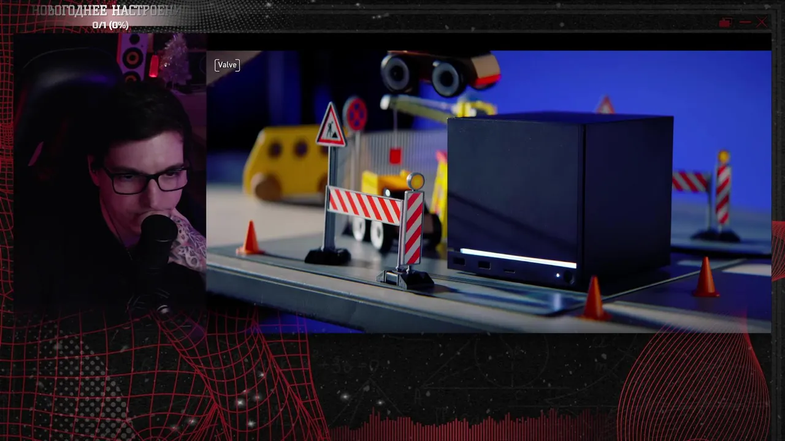This screenshot has width=785, height=441.
Task: Click the 0/1 (0%) goal progress text
Action: pyautogui.click(x=110, y=25)
